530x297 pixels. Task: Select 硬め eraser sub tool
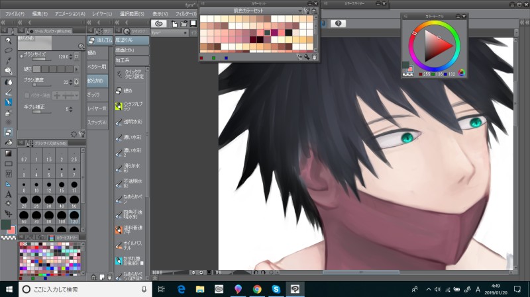click(x=97, y=53)
